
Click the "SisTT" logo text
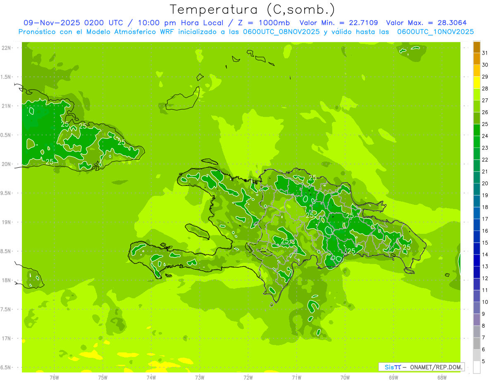pyautogui.click(x=393, y=367)
